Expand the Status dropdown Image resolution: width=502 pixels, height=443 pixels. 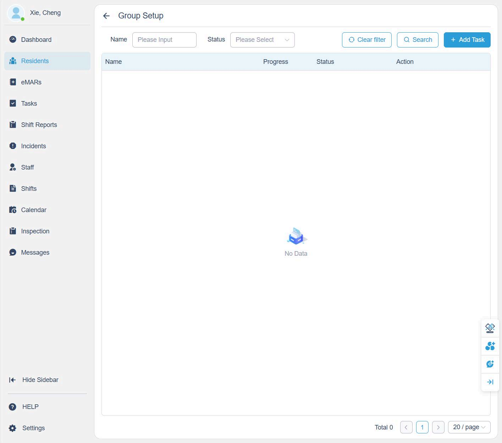[x=262, y=40]
